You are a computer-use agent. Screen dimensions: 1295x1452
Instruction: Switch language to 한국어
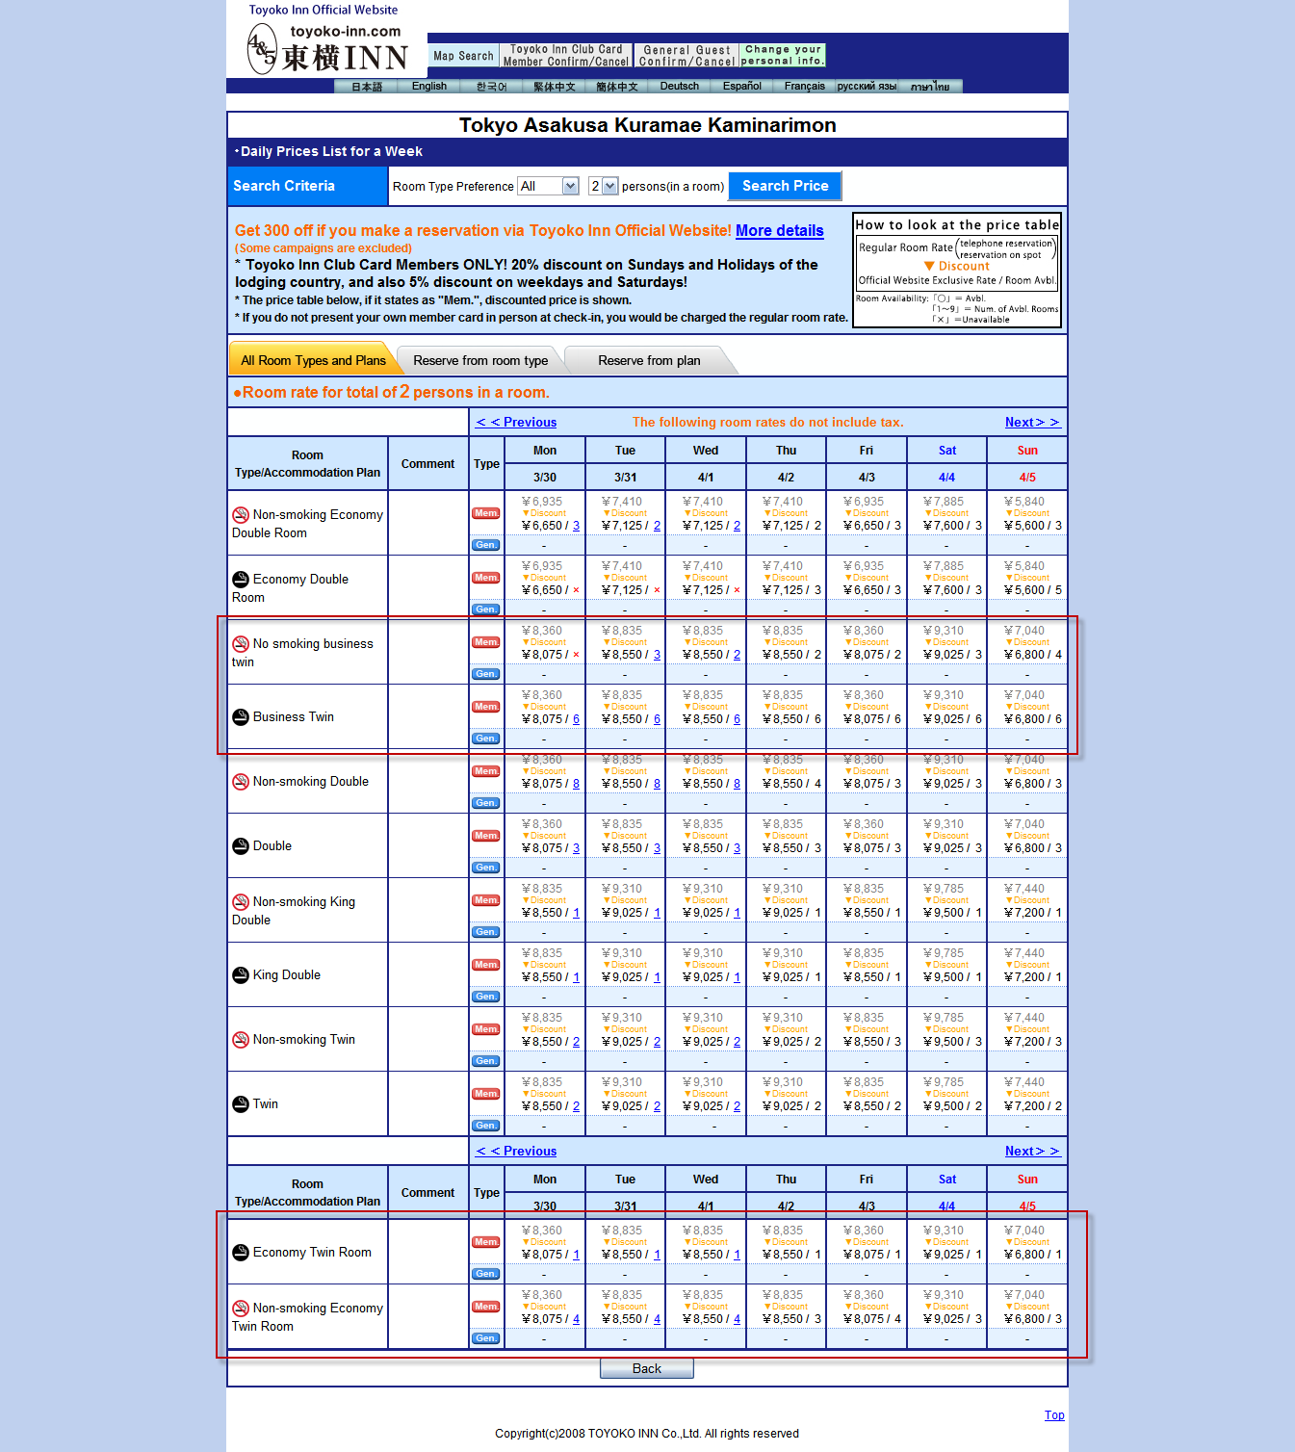[x=492, y=87]
